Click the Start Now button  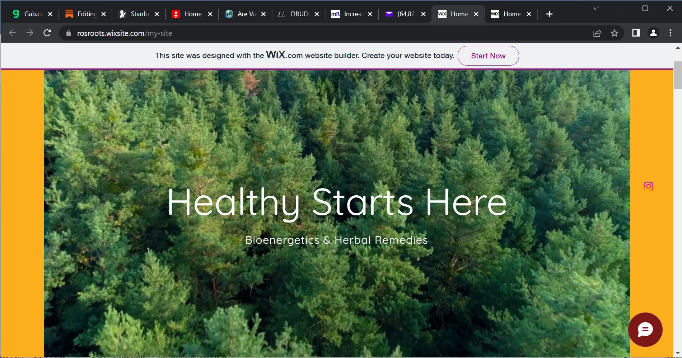(488, 56)
